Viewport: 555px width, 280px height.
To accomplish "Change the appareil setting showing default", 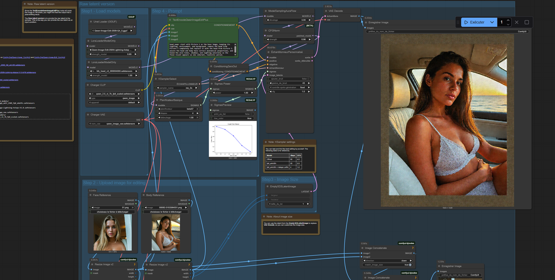I will click(x=114, y=103).
